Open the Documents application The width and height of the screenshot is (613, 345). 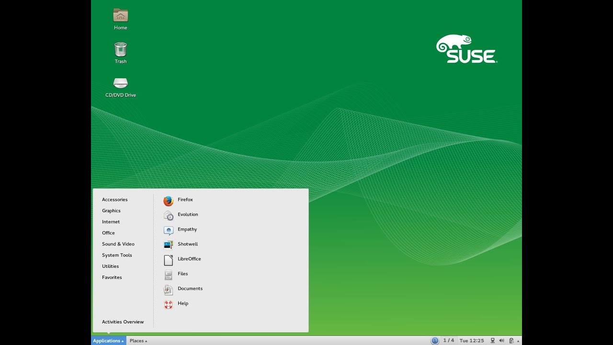[183, 289]
